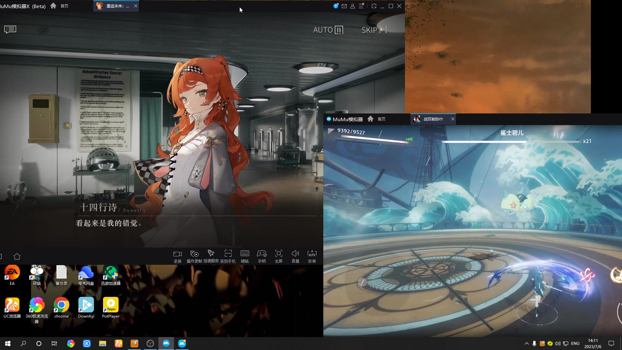Image resolution: width=622 pixels, height=350 pixels.
Task: Expand hidden system tray icons
Action: (527, 344)
